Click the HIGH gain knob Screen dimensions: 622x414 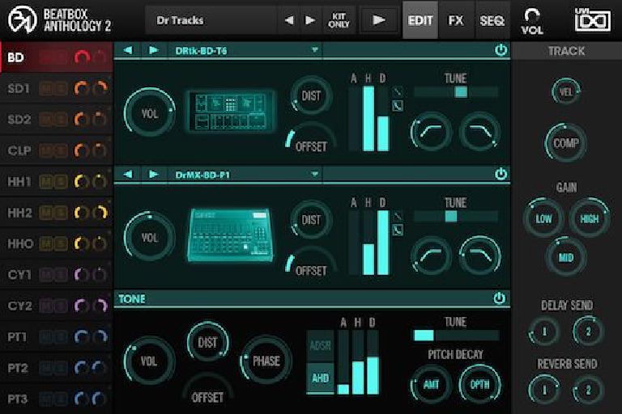click(x=589, y=218)
